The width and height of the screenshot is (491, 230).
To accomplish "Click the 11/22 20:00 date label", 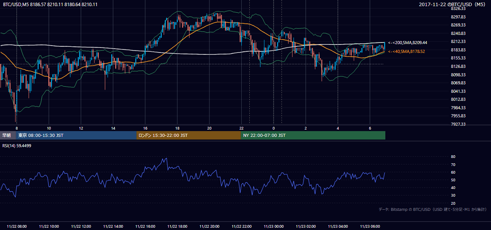I will (209, 227).
